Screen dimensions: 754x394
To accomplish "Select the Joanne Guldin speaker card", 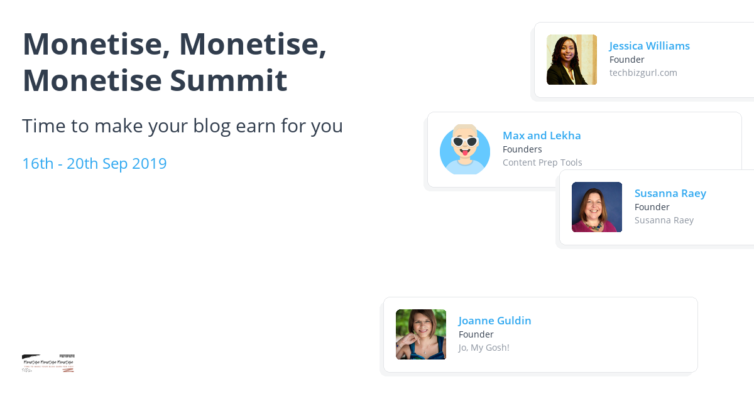I will click(x=540, y=334).
